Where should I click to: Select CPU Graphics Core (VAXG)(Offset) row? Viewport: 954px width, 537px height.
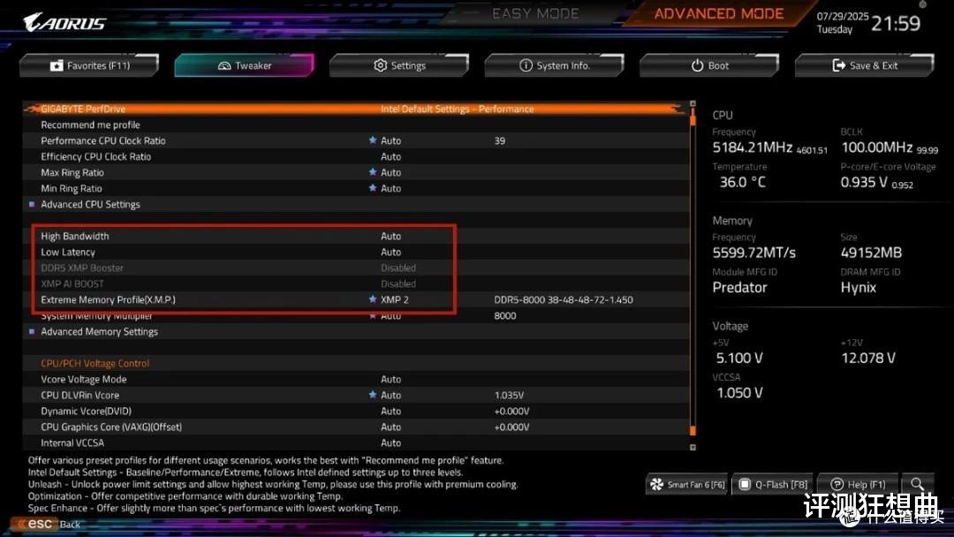(356, 427)
